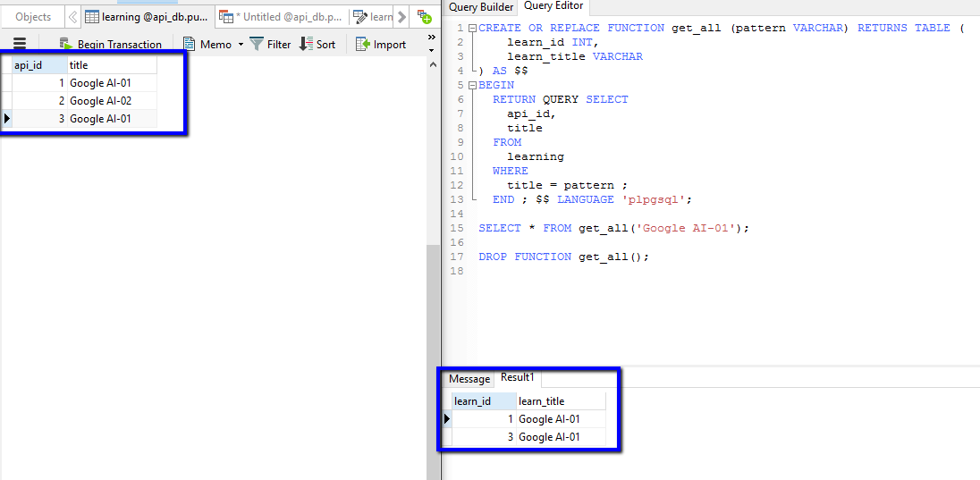Switch to the Query Editor tab
Image resolution: width=980 pixels, height=480 pixels.
pyautogui.click(x=553, y=6)
